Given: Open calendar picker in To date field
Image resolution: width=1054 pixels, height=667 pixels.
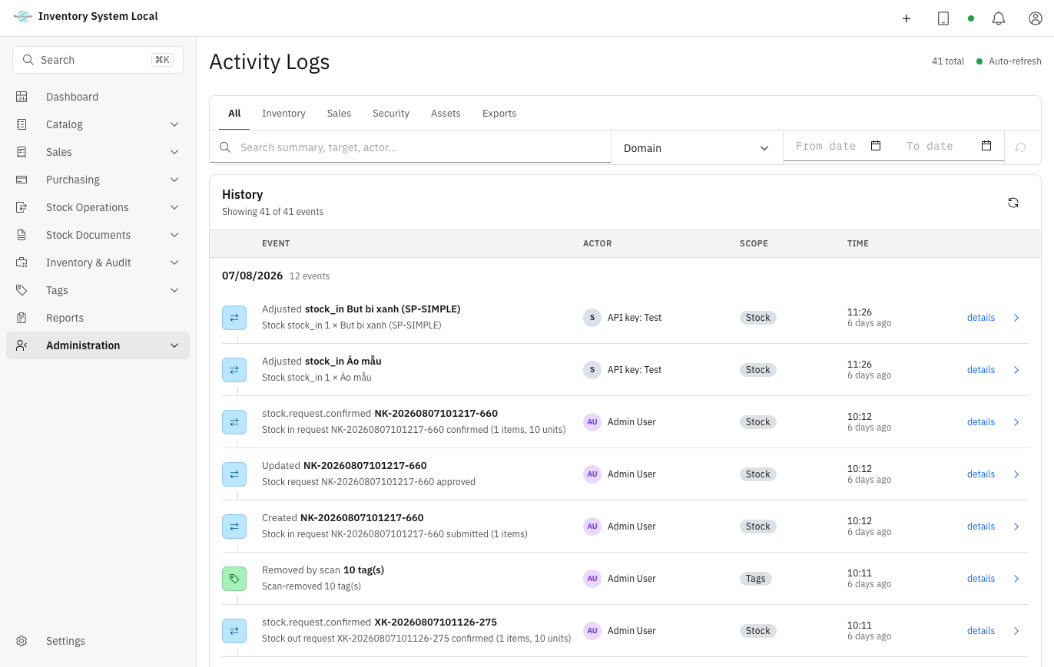Looking at the screenshot, I should tap(986, 146).
